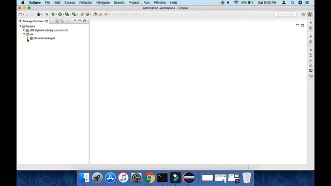Minimize the editor area
This screenshot has height=186, width=331.
(297, 25)
